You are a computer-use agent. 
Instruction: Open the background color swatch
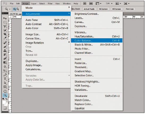click(x=6, y=104)
